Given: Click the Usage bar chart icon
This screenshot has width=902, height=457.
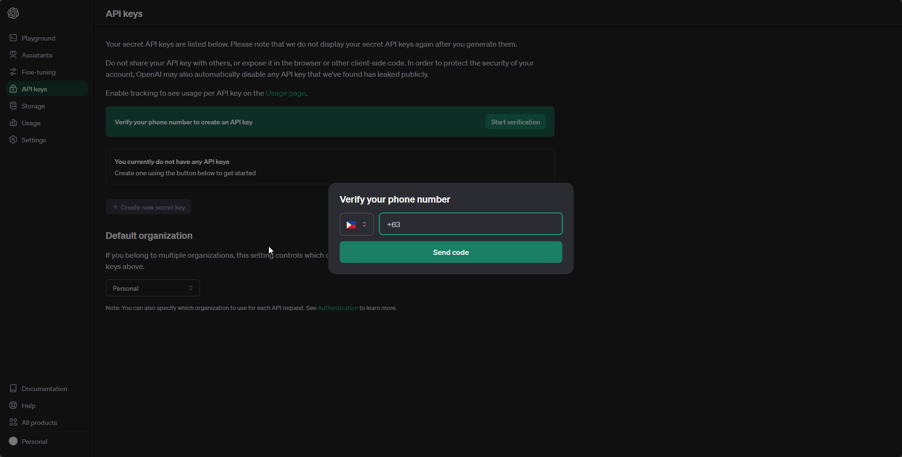Looking at the screenshot, I should (x=13, y=122).
